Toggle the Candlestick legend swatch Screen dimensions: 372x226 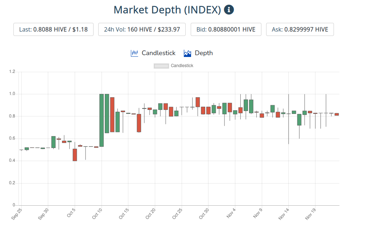click(x=161, y=66)
